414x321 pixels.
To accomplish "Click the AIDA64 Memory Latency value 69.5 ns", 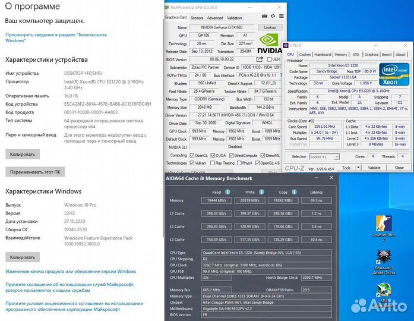I will pos(317,200).
